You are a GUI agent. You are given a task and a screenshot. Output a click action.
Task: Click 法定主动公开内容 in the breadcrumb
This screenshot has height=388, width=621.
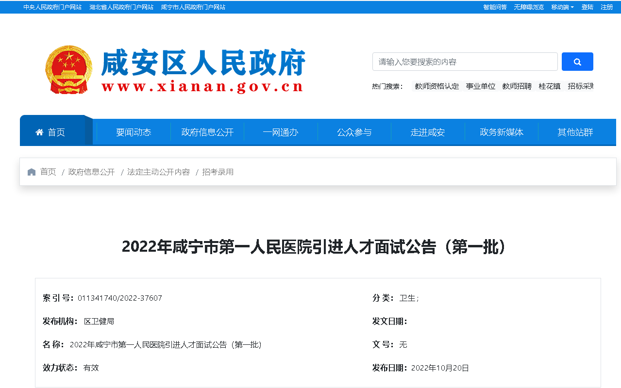click(158, 172)
